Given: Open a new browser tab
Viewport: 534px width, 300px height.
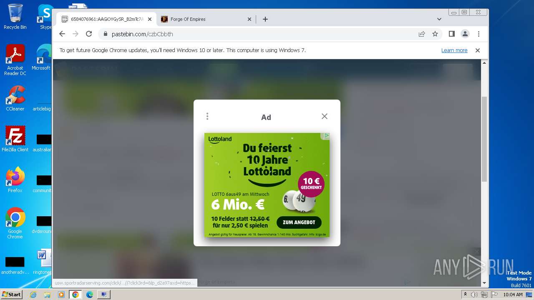Looking at the screenshot, I should 265,19.
